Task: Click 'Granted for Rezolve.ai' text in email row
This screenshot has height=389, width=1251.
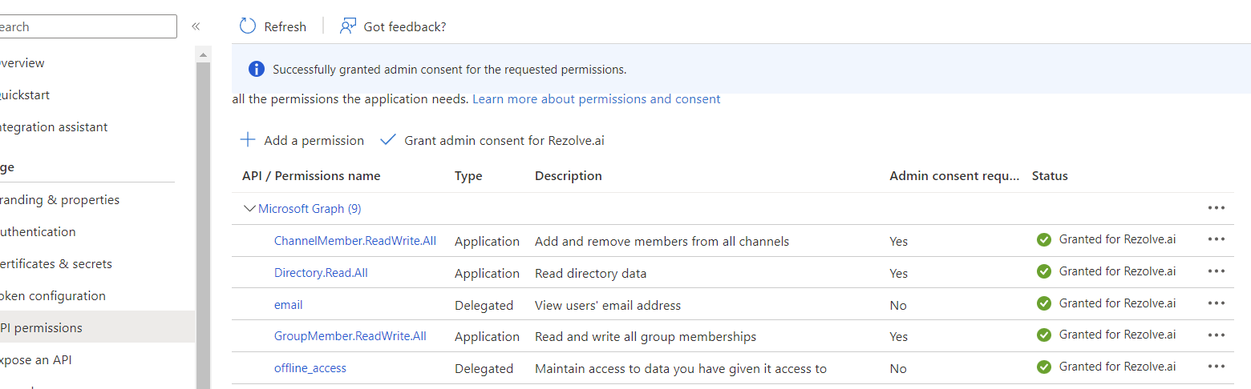Action: 1118,303
